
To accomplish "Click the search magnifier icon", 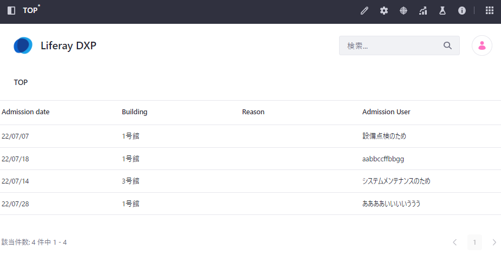I will tap(447, 45).
